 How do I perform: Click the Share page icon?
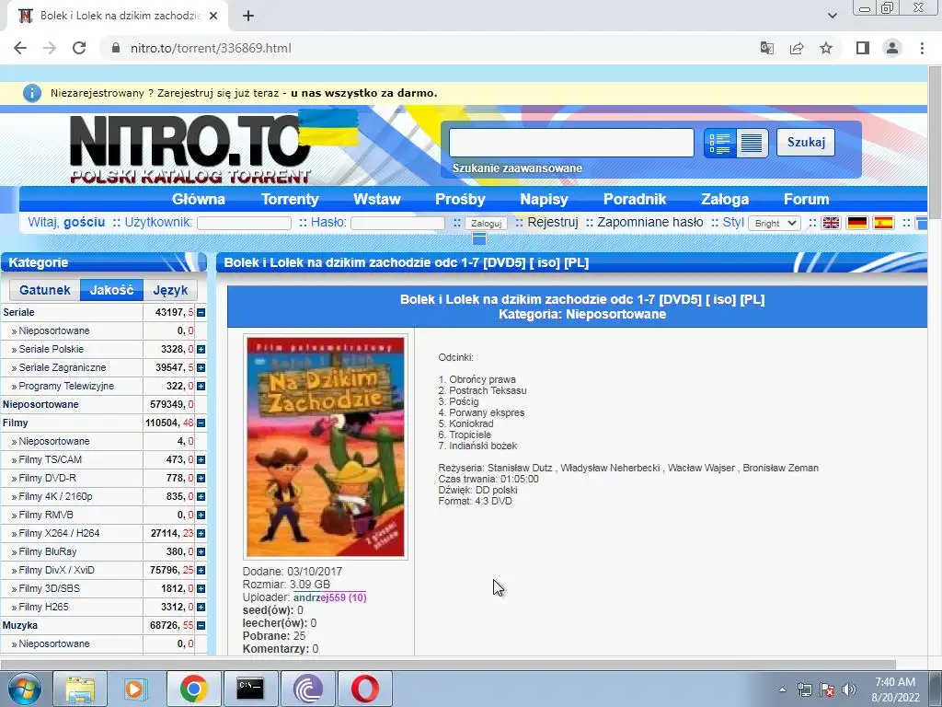[x=797, y=48]
